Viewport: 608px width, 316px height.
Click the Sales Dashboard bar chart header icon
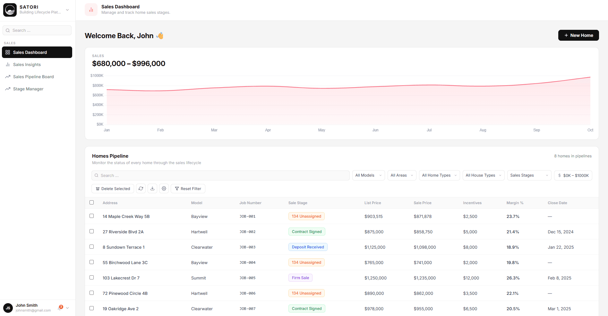(x=91, y=10)
